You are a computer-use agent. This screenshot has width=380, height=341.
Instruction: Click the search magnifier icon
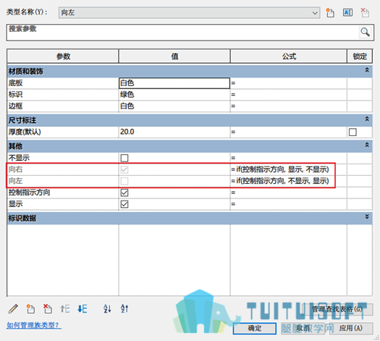tap(365, 32)
